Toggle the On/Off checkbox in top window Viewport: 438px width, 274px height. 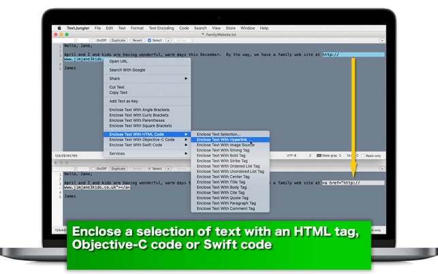[93, 40]
